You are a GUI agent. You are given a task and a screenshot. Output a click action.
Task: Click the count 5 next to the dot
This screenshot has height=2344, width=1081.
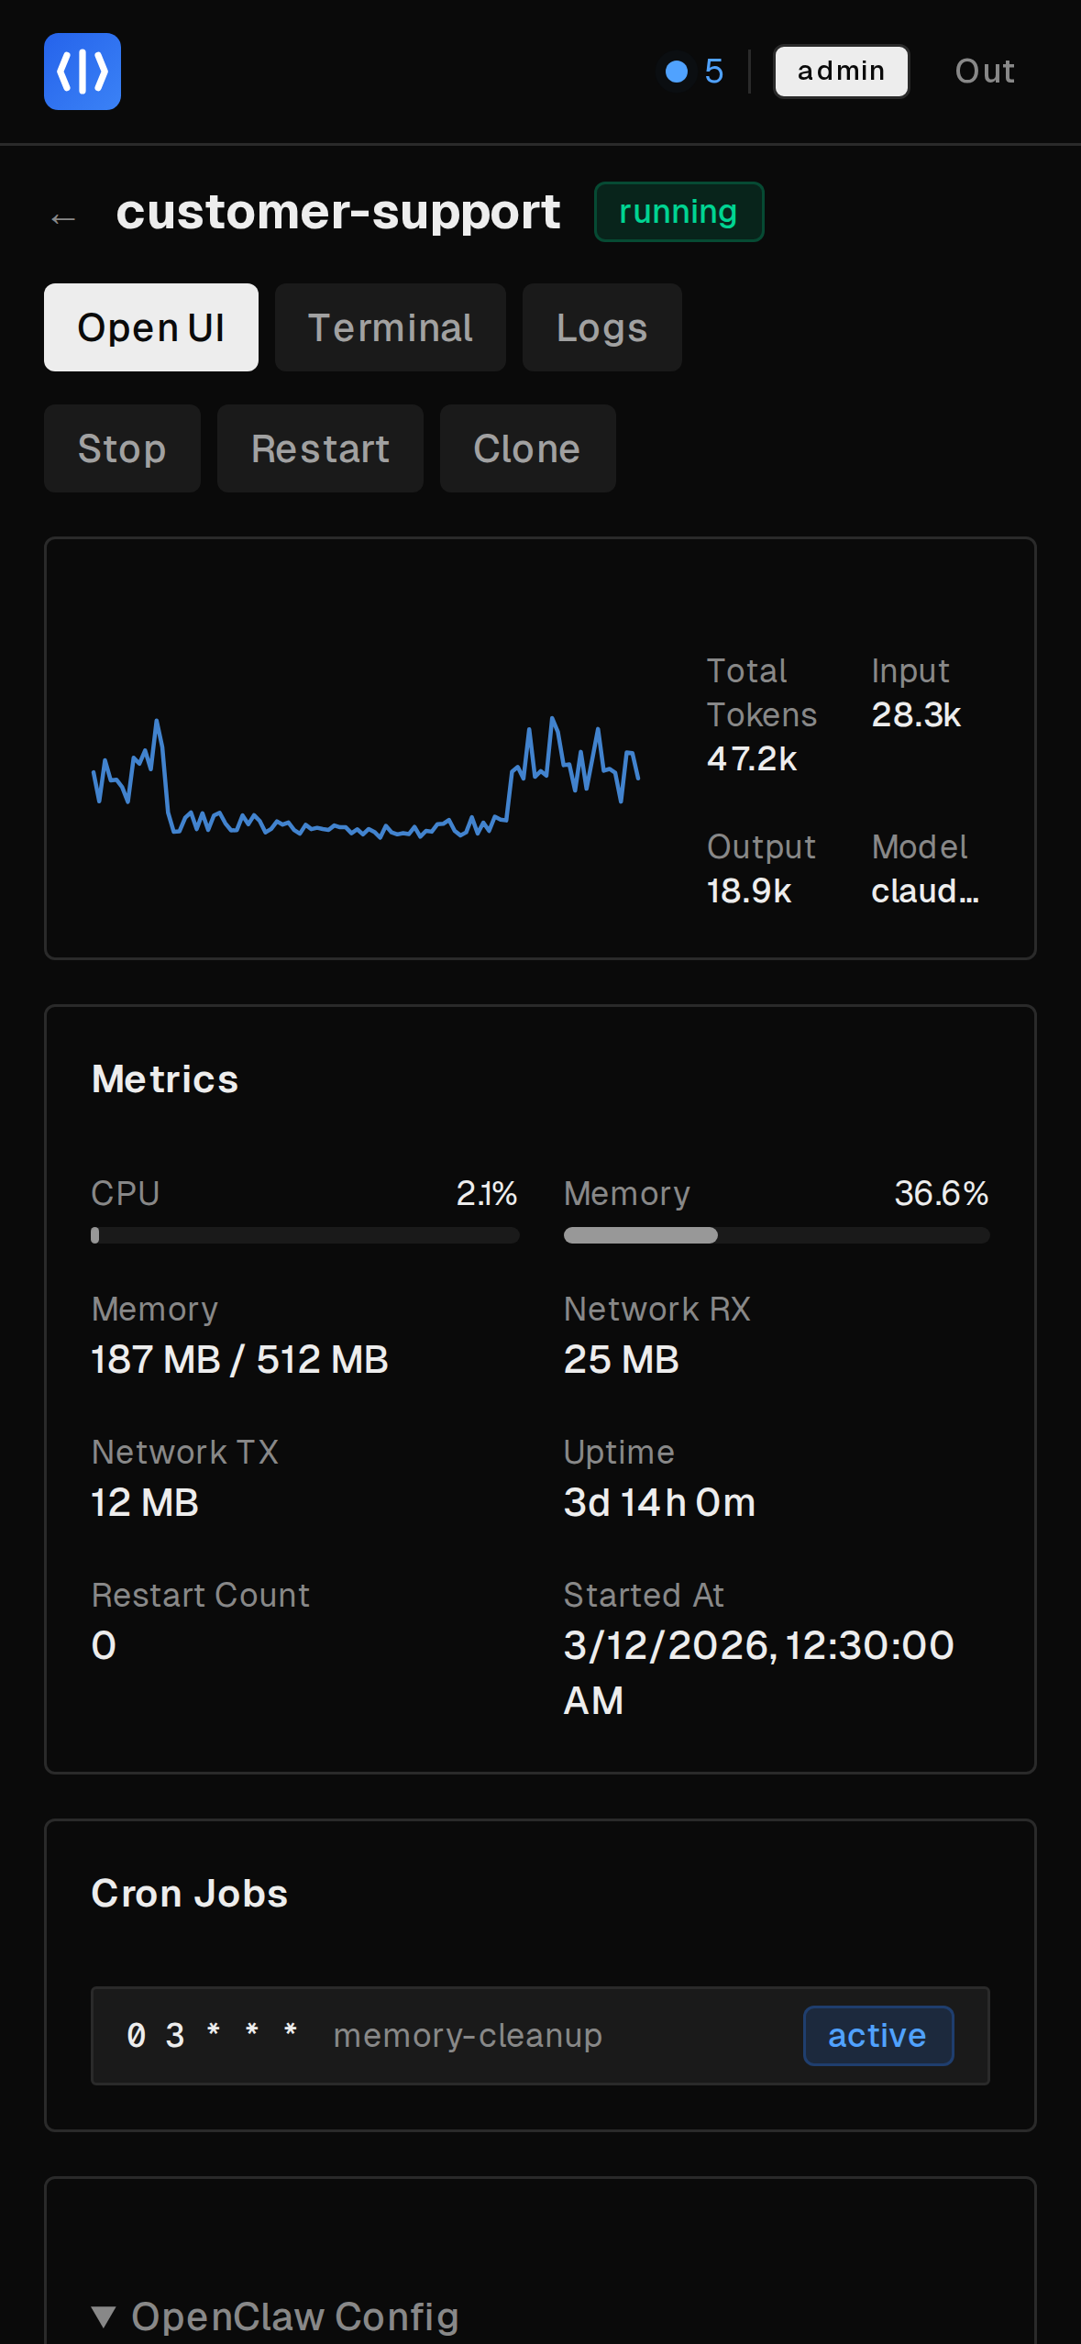[714, 72]
